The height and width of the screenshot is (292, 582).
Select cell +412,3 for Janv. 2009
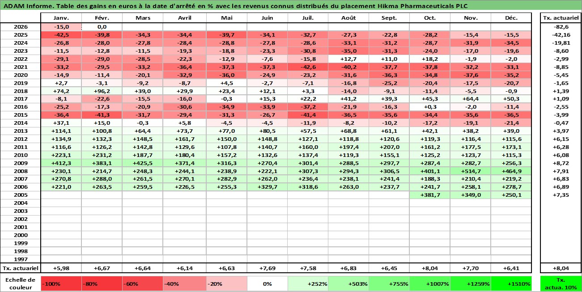click(61, 163)
